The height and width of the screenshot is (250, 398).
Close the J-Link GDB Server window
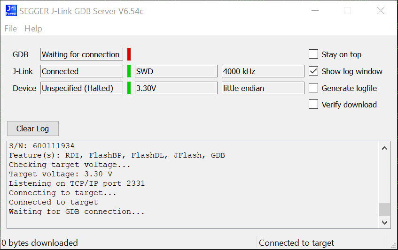[x=381, y=11]
